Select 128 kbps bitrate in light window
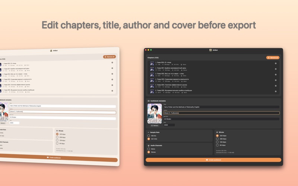The image size is (298, 186). [x=57, y=140]
